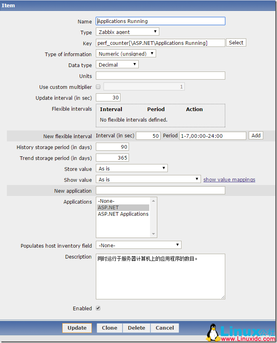Click the Cancel button

click(165, 328)
